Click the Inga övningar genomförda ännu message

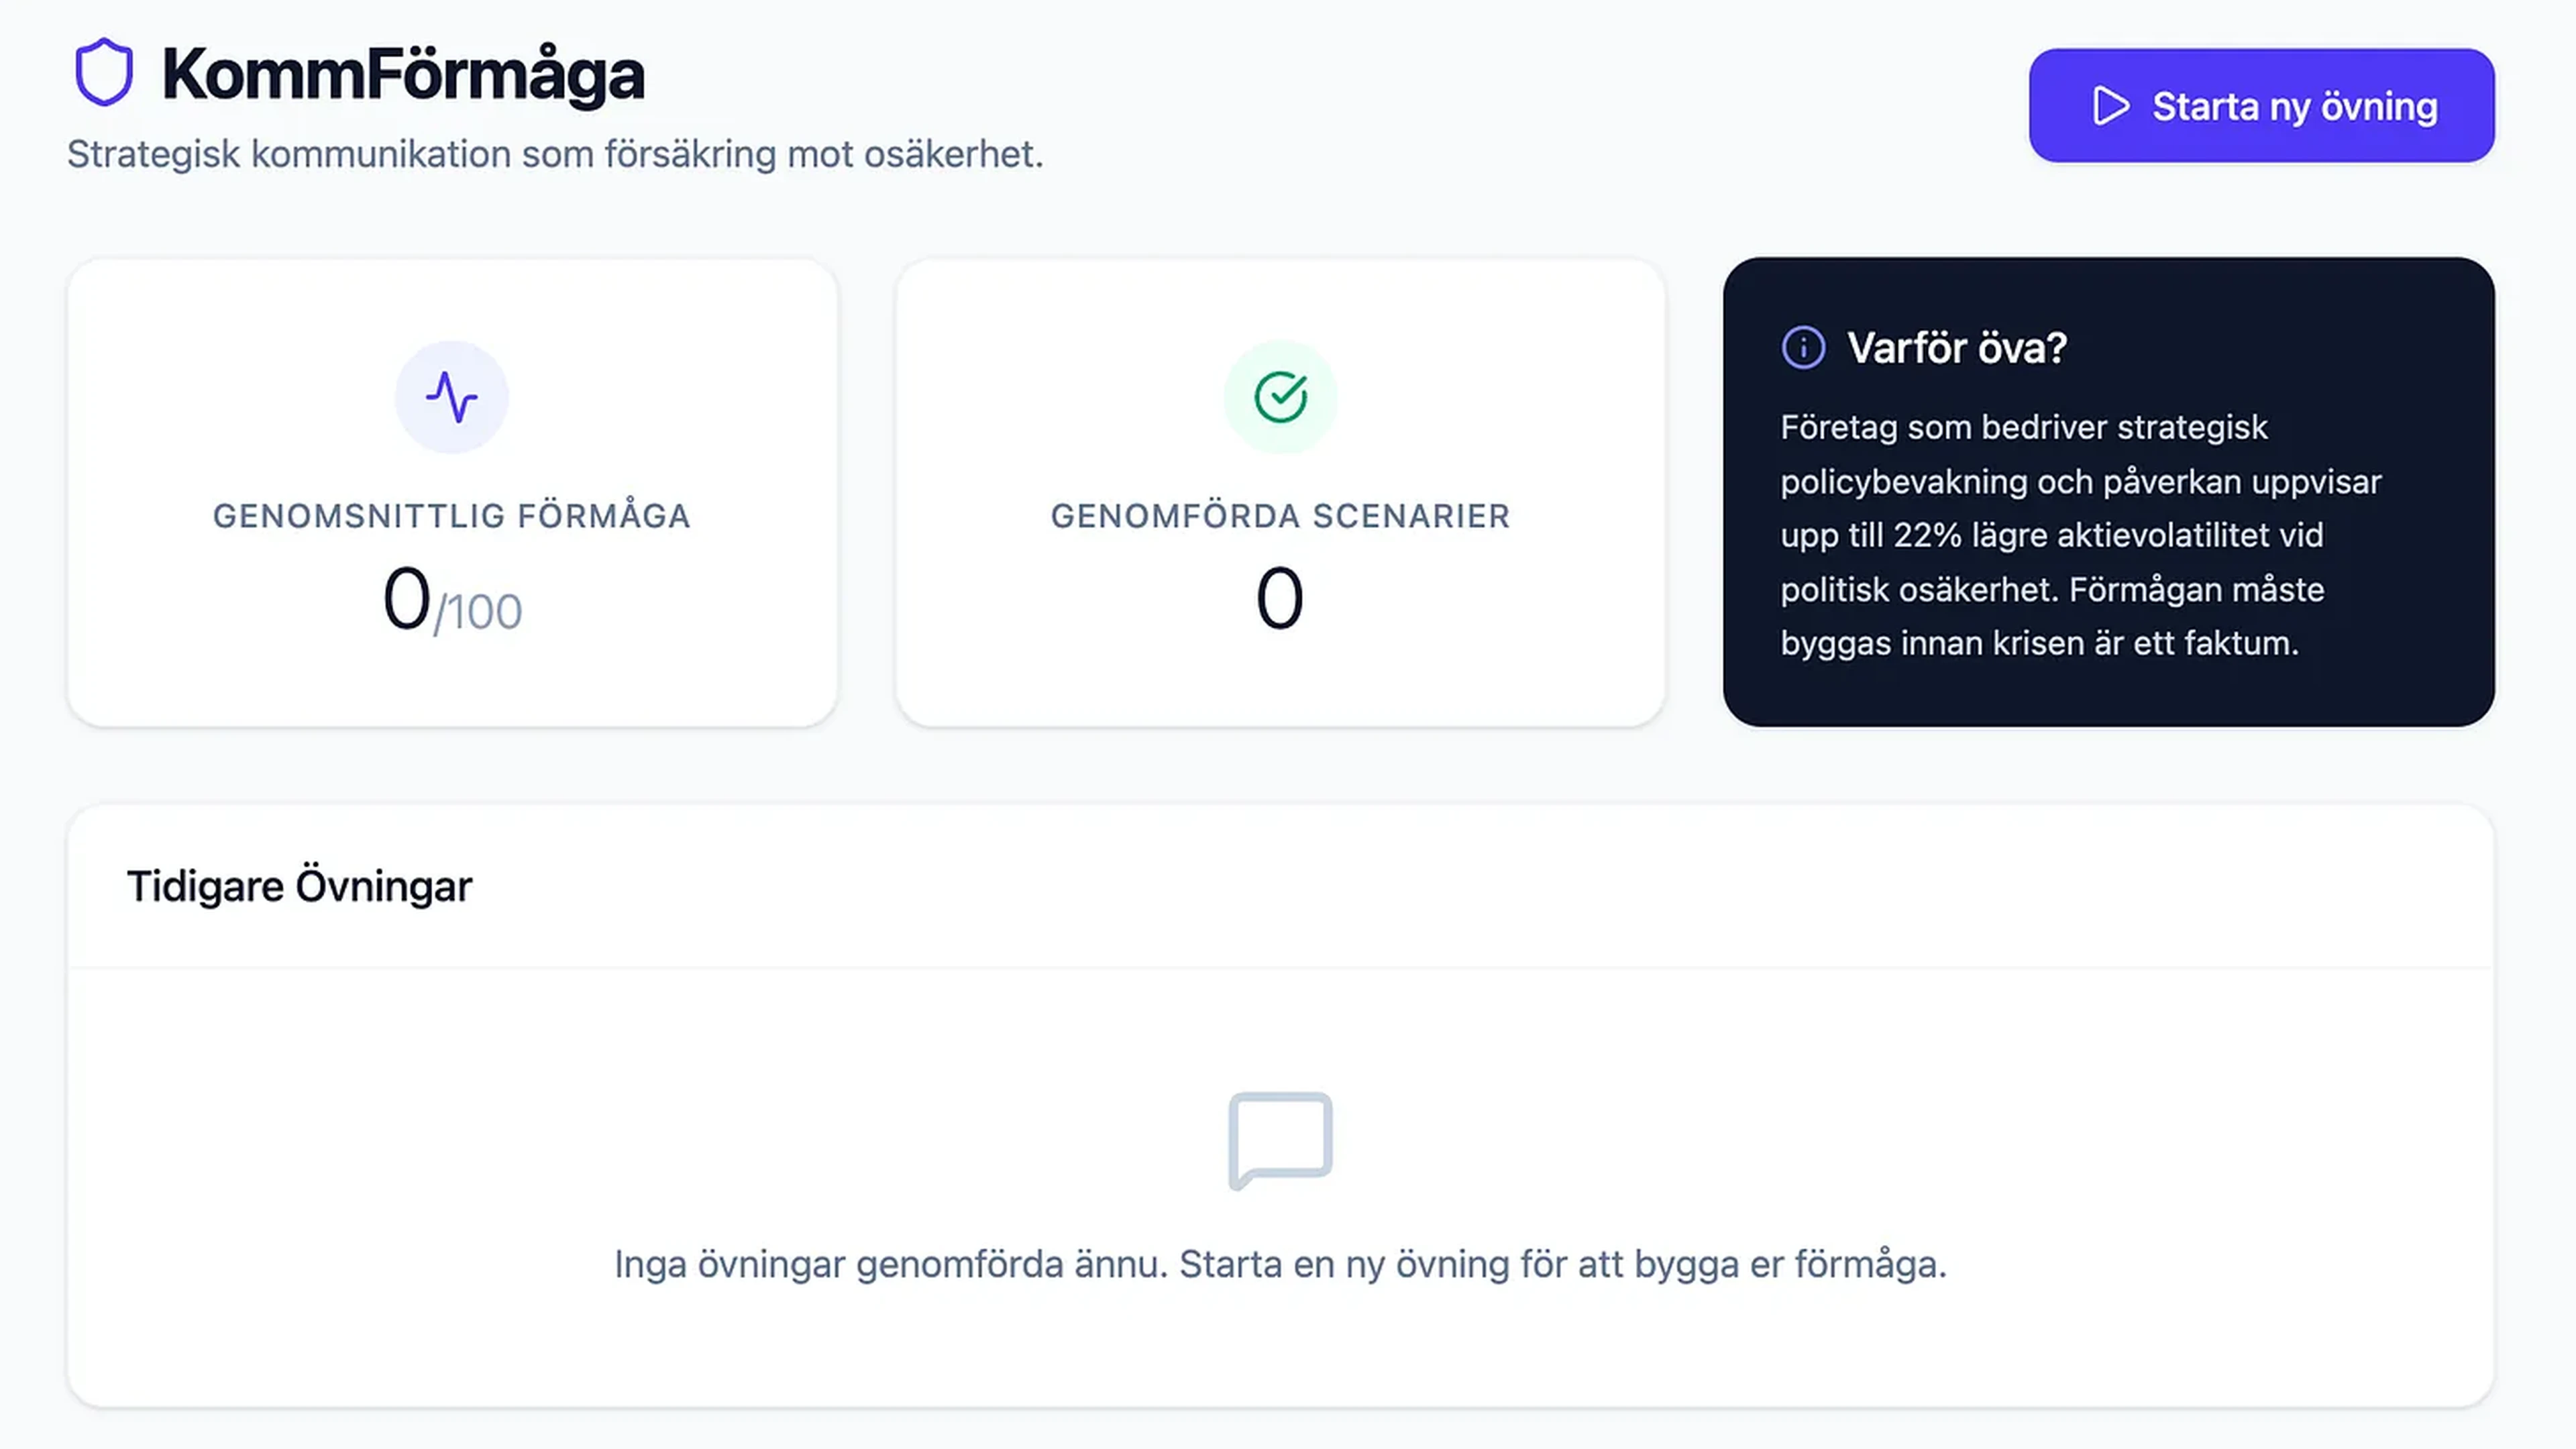(1280, 1264)
